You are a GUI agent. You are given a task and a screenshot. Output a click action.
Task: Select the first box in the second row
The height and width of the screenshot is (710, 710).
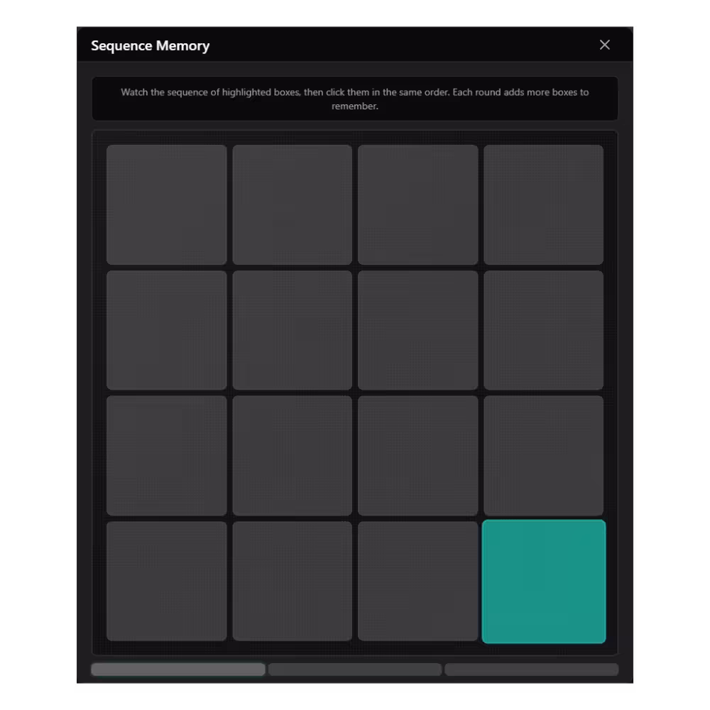click(166, 330)
